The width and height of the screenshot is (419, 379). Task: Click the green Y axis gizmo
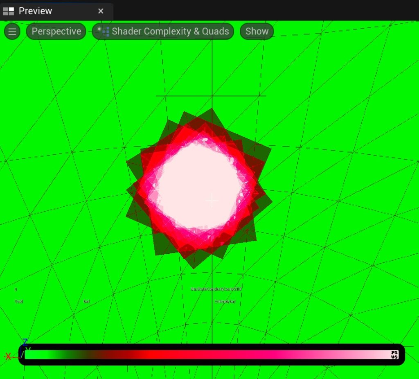click(x=28, y=349)
